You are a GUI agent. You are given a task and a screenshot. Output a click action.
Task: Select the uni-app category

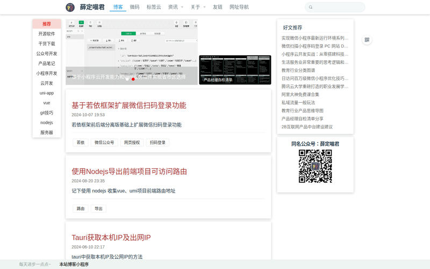click(47, 93)
